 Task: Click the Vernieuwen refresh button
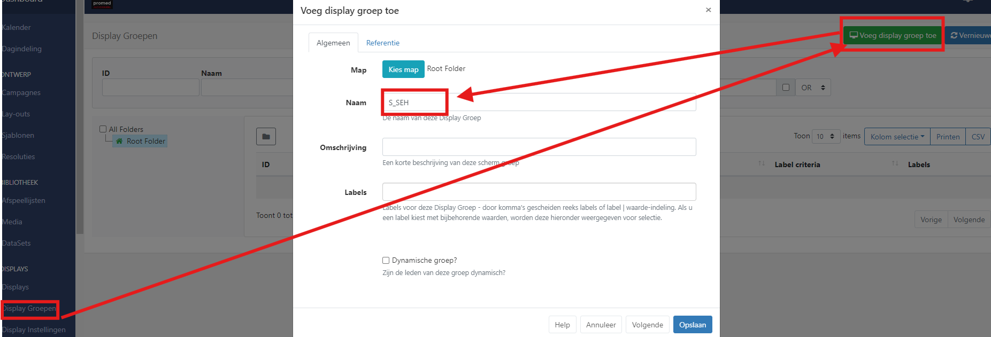tap(969, 36)
